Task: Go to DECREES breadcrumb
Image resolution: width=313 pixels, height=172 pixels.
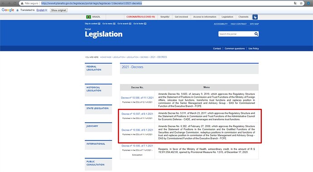Action: (x=144, y=57)
